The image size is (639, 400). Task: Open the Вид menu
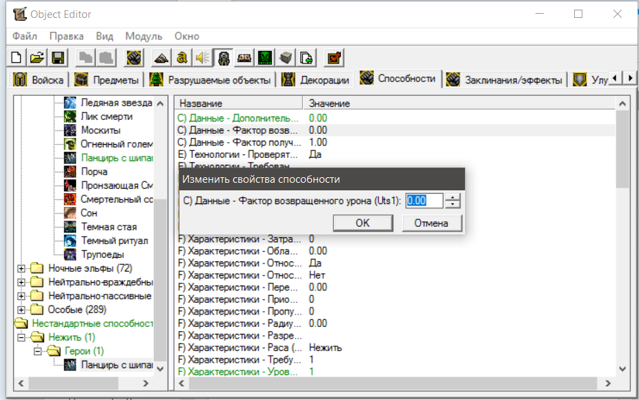105,37
